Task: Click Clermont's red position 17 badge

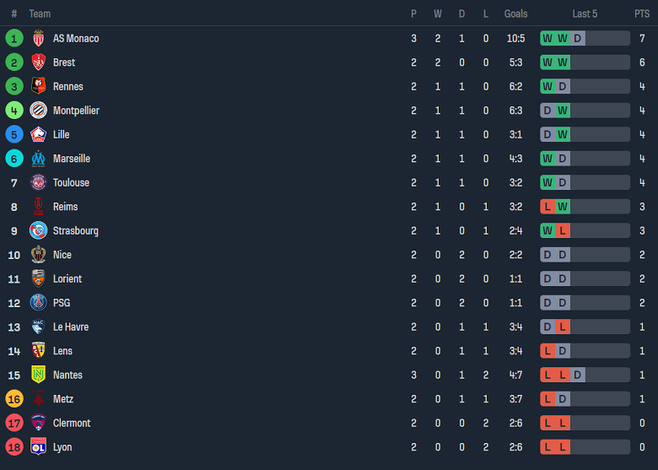Action: point(14,423)
